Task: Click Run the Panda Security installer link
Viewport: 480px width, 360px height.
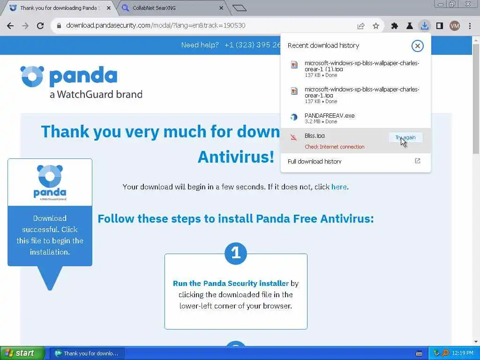Action: [231, 284]
